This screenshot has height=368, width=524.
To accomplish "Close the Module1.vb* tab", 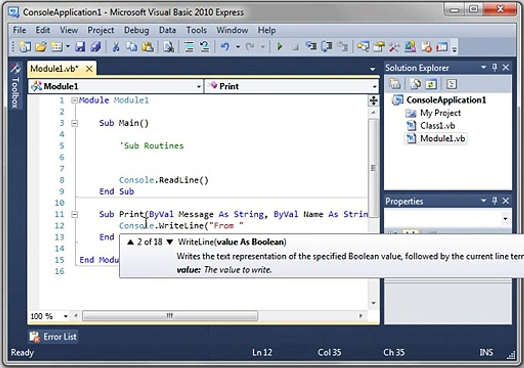I will [x=89, y=69].
